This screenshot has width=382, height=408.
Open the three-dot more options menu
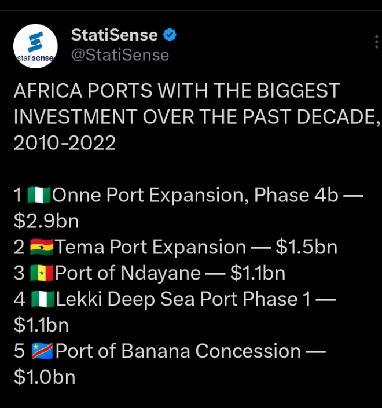pyautogui.click(x=376, y=42)
